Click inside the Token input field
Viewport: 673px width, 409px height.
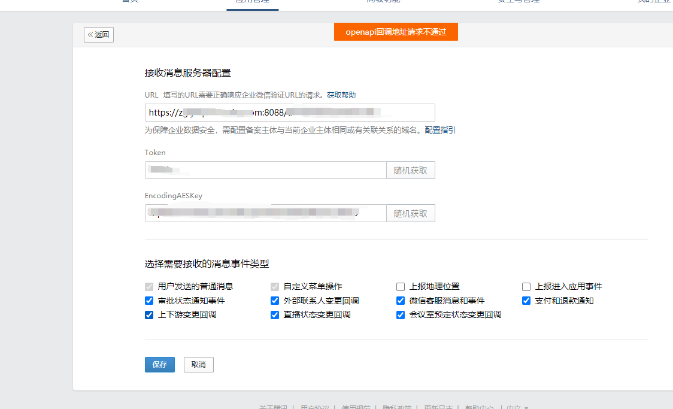pyautogui.click(x=263, y=170)
